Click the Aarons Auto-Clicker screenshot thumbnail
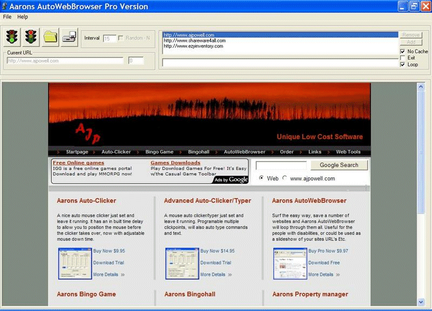Screen dimensions: 432x311 75,264
